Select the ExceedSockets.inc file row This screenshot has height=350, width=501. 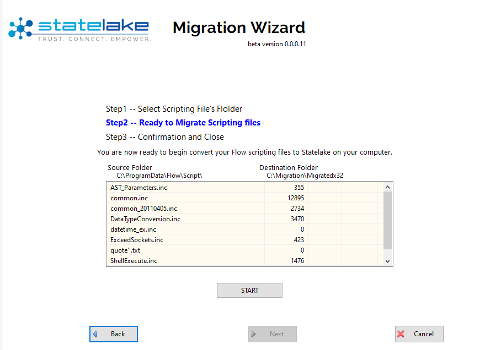(x=244, y=240)
